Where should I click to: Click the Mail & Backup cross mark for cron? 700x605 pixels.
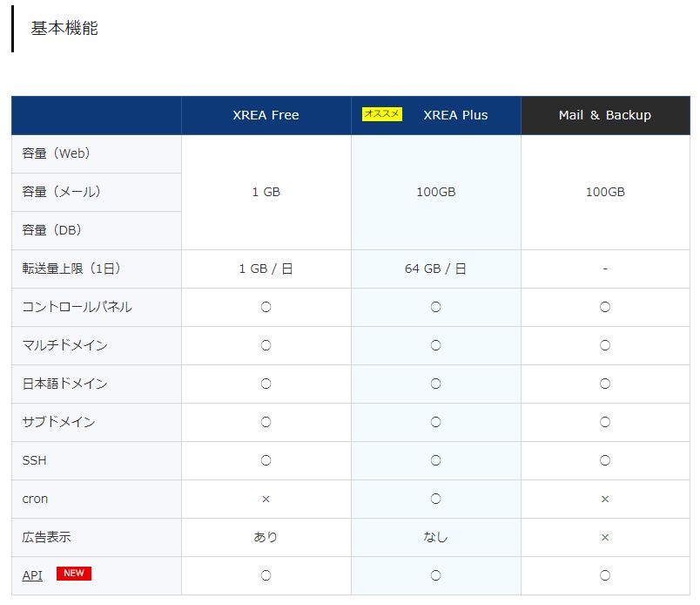point(605,499)
